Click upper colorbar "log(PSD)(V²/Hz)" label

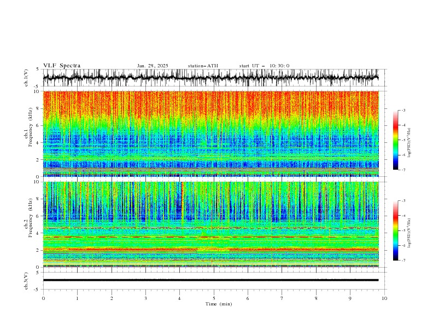(x=409, y=143)
